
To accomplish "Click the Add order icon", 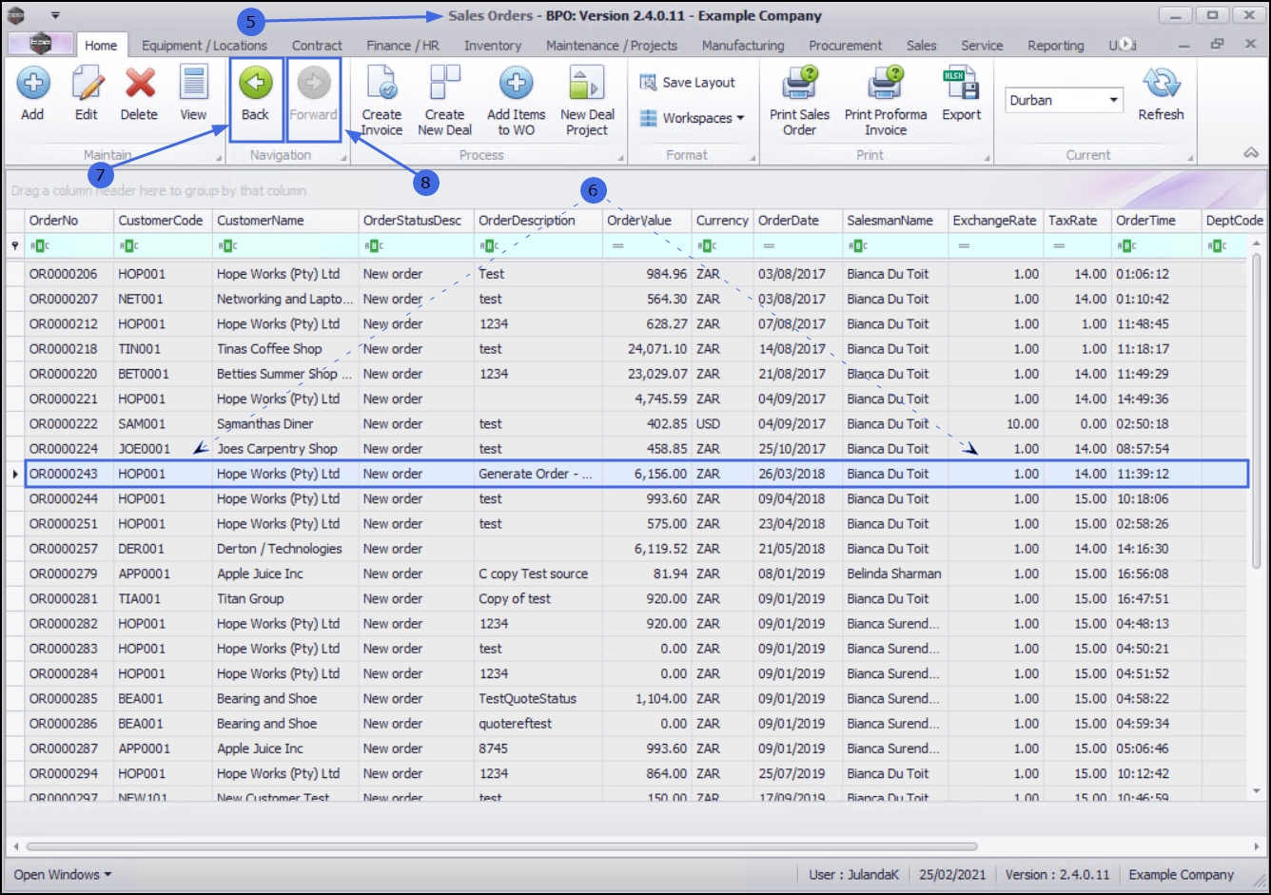I will (x=32, y=84).
